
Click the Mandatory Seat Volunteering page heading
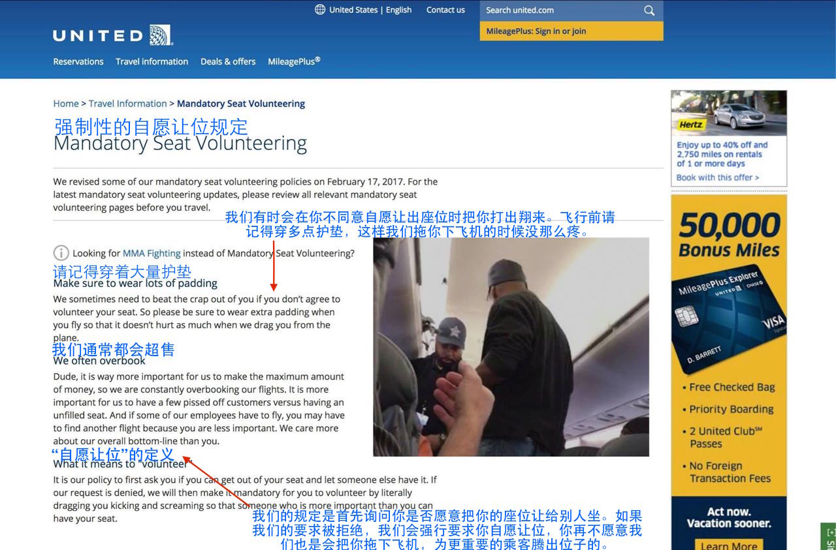point(180,144)
